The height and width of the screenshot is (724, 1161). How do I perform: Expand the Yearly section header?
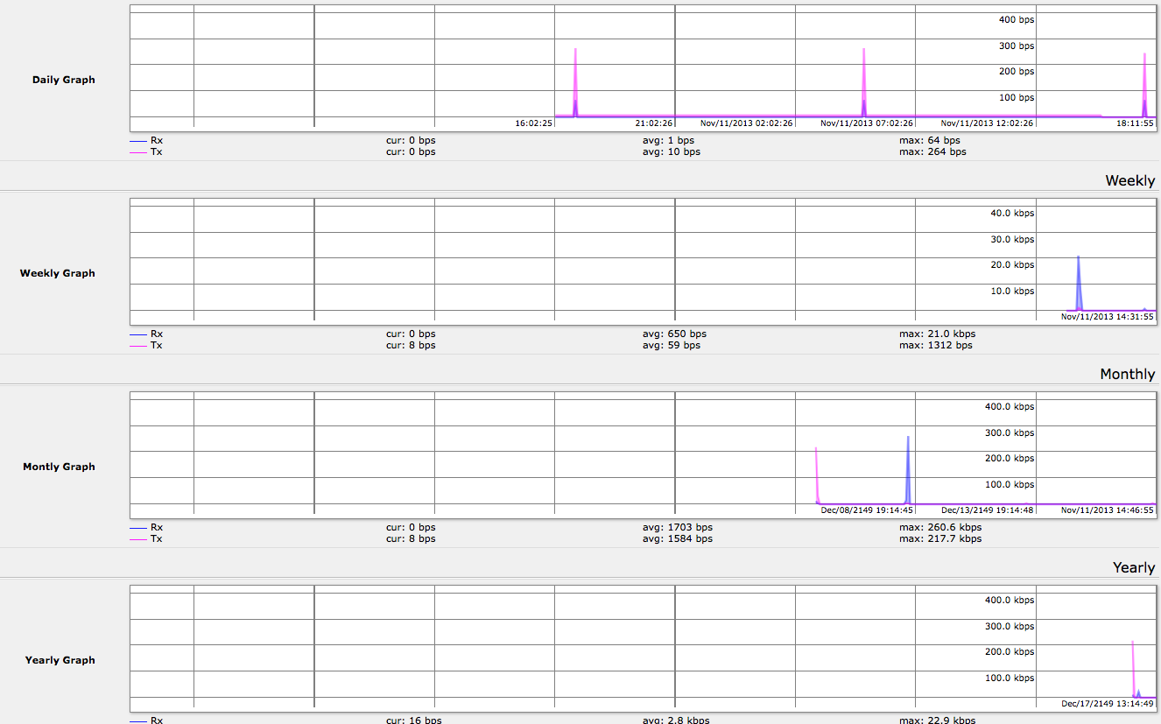(1133, 567)
